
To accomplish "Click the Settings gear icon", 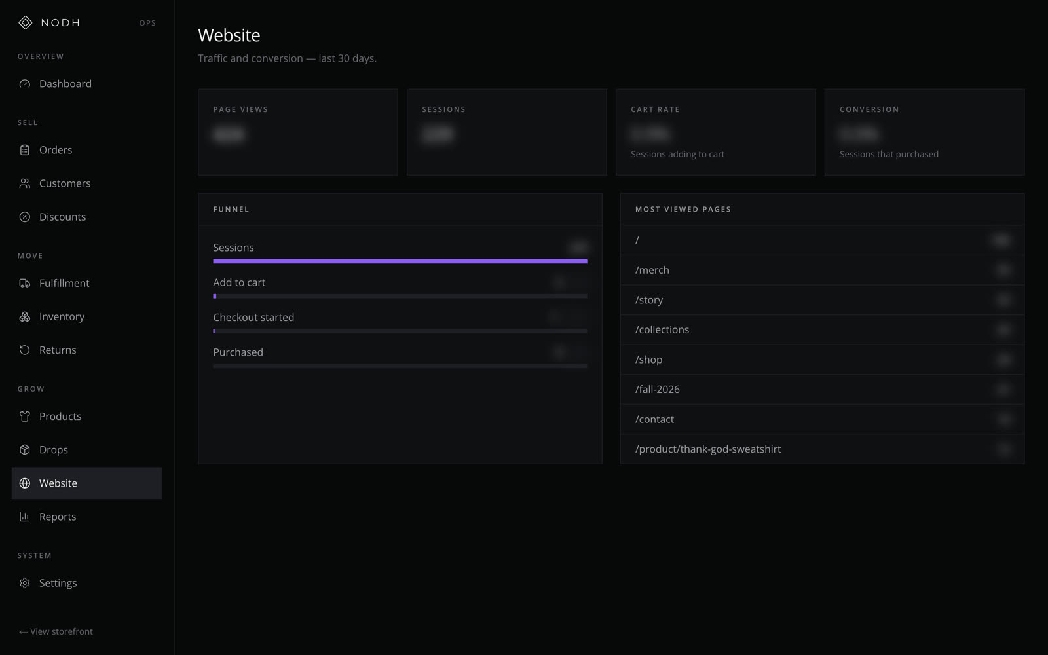I will point(25,583).
